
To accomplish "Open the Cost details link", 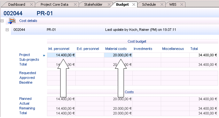I will pos(28,21).
